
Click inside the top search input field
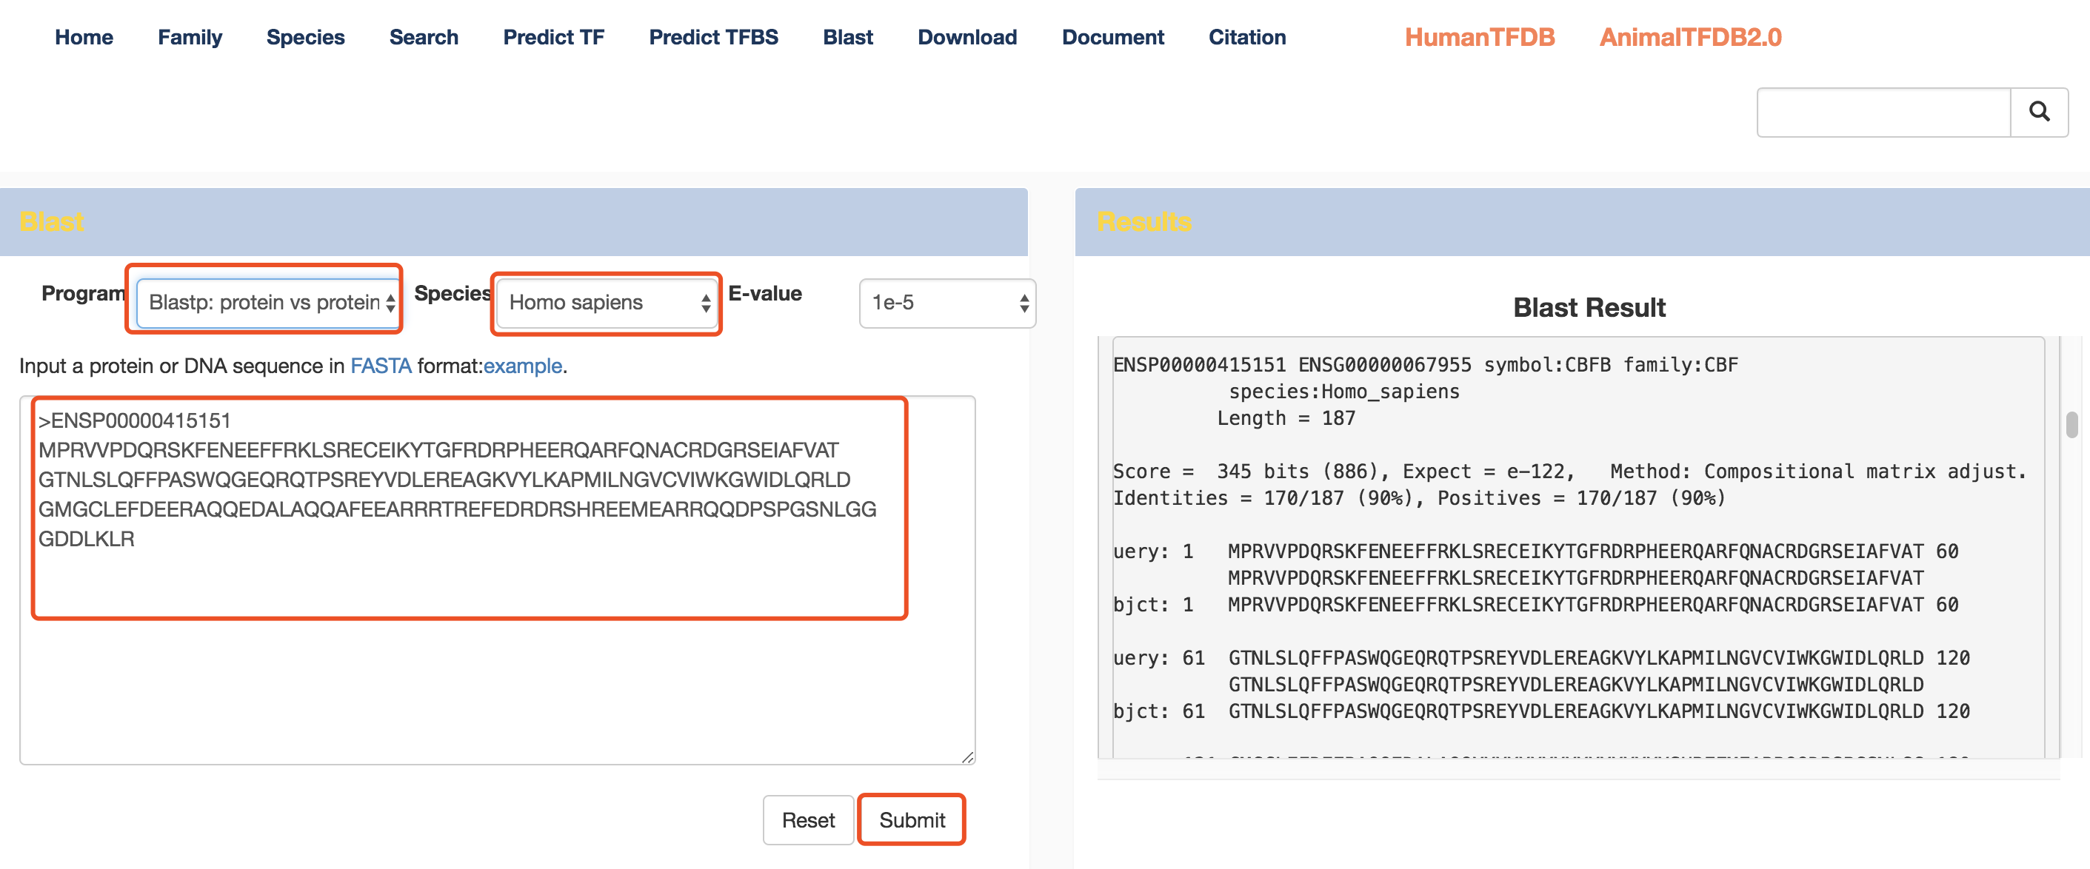(x=1883, y=112)
